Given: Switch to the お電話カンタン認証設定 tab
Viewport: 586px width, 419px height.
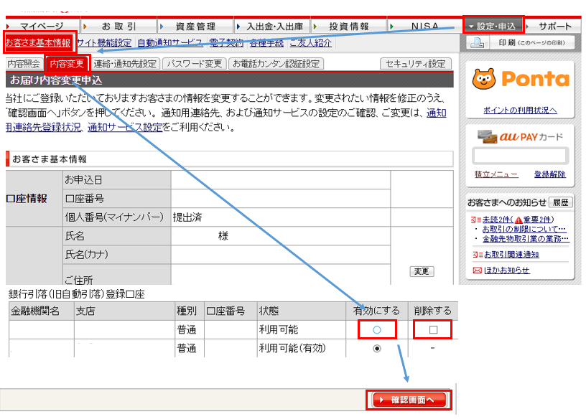Looking at the screenshot, I should click(x=276, y=64).
